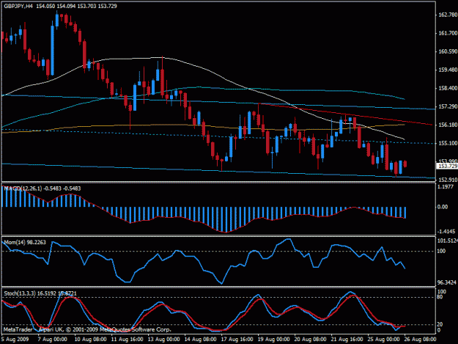This screenshot has height=344, width=458.
Task: Click the 10 Aug 08:00 time label
Action: click(90, 340)
